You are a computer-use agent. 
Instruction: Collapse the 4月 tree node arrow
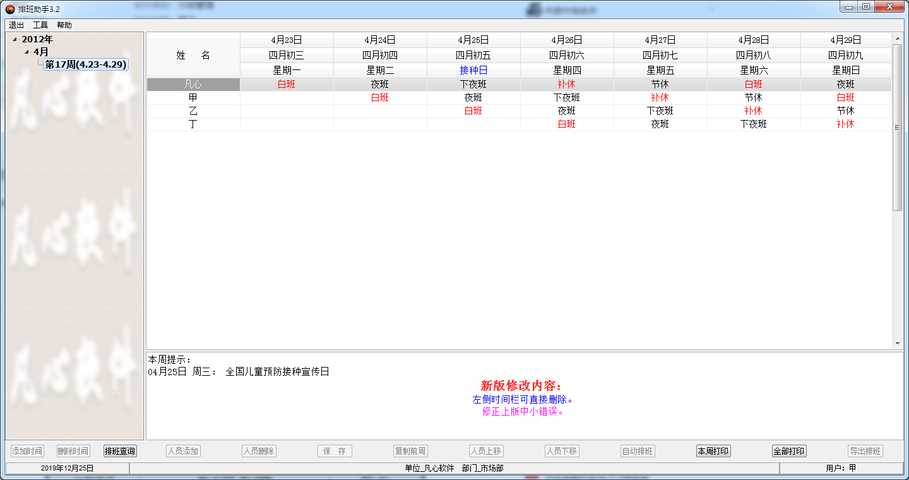pyautogui.click(x=27, y=52)
